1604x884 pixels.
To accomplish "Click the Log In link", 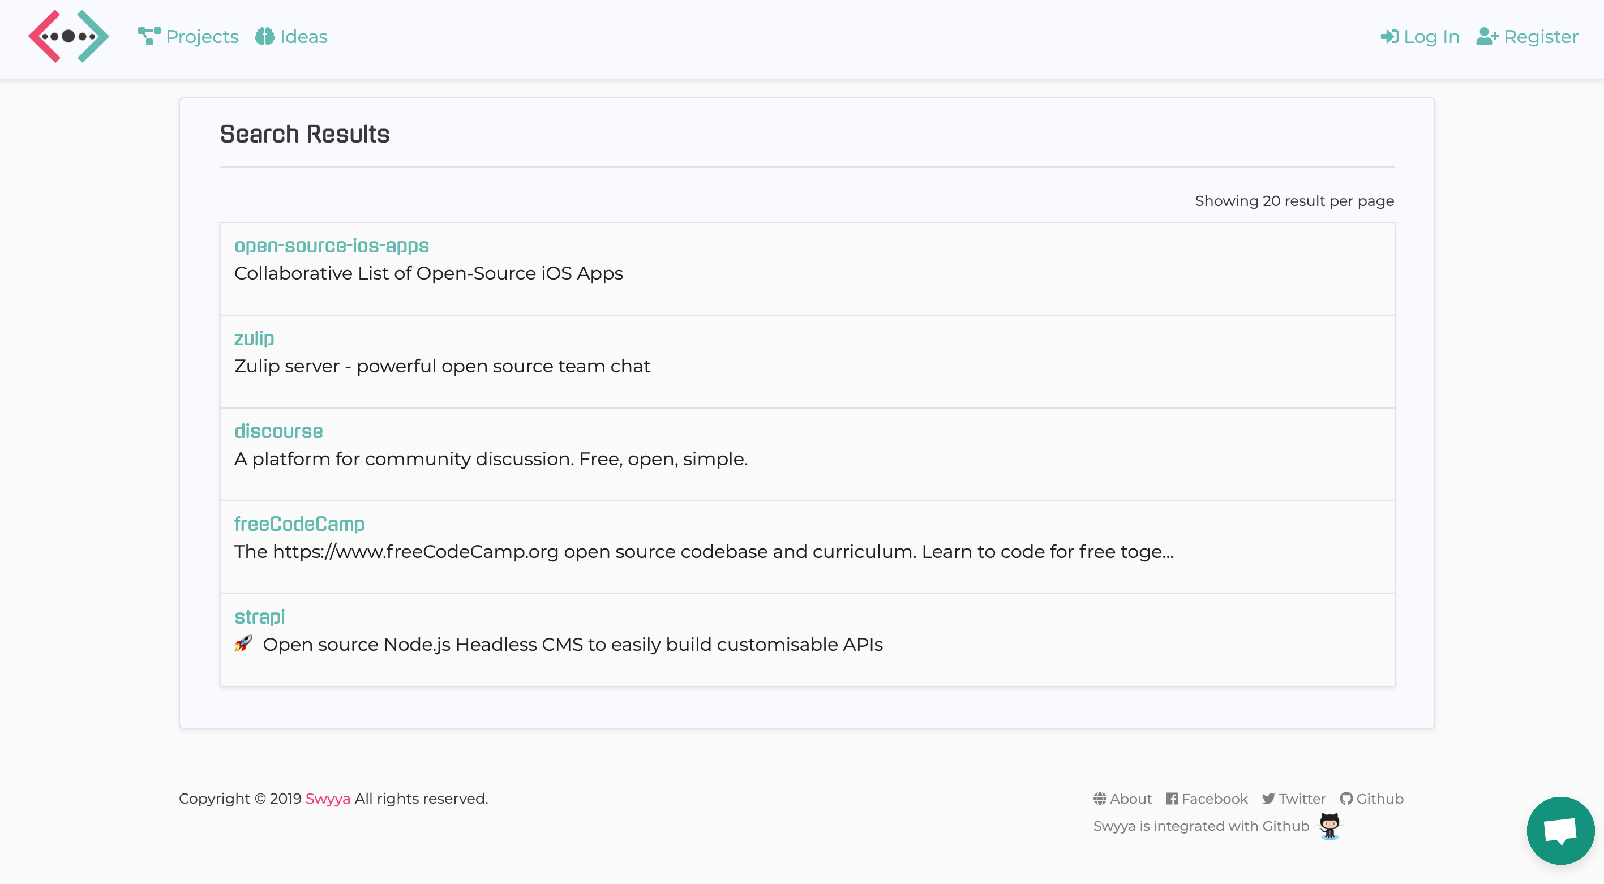I will tap(1431, 37).
